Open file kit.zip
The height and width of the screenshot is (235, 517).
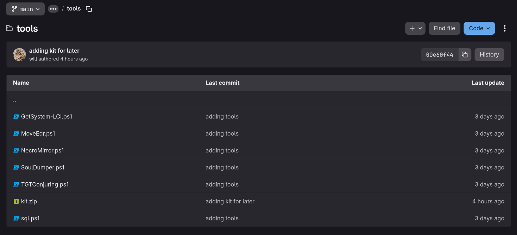coord(29,201)
